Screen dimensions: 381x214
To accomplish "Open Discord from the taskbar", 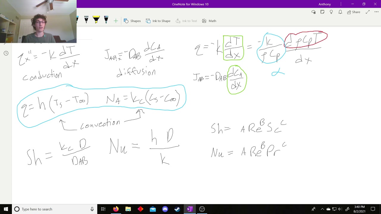I will pos(165,209).
